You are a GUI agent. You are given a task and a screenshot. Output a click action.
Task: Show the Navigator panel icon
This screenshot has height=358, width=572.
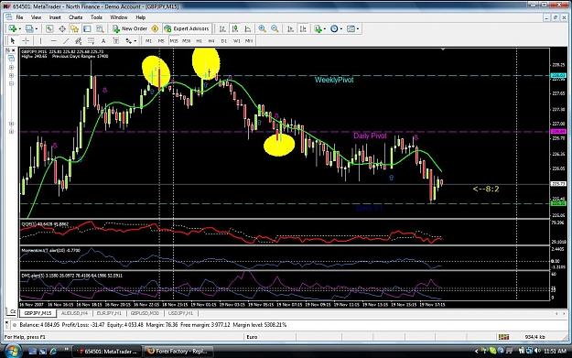(74, 28)
